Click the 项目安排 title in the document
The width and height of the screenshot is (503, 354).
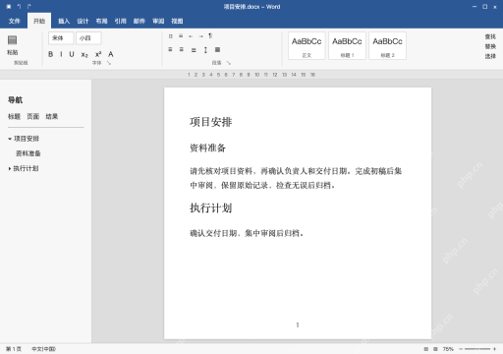[211, 122]
